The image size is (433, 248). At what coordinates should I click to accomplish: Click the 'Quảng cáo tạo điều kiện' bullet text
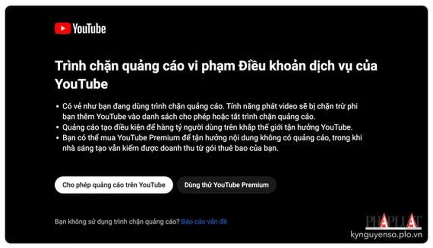pos(207,127)
